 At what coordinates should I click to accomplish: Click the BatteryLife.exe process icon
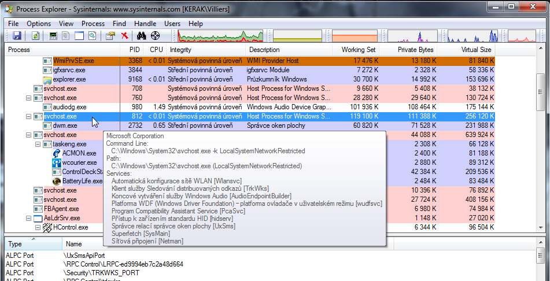point(57,181)
